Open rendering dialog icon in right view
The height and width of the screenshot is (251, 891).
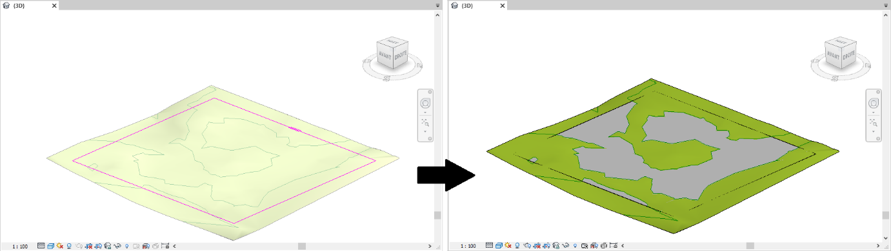pos(527,245)
